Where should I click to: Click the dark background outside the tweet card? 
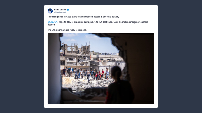click(22, 56)
